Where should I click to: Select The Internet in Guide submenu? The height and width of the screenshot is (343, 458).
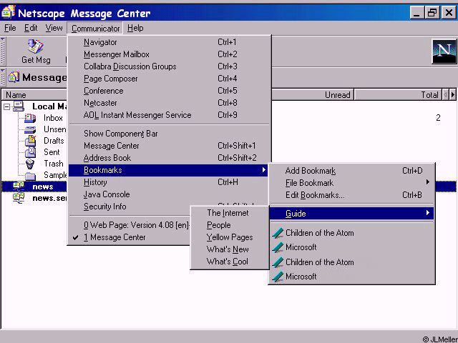pyautogui.click(x=229, y=213)
